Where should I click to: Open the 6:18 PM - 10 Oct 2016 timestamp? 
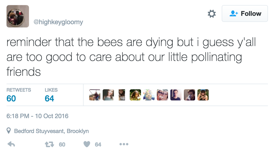(x=37, y=116)
